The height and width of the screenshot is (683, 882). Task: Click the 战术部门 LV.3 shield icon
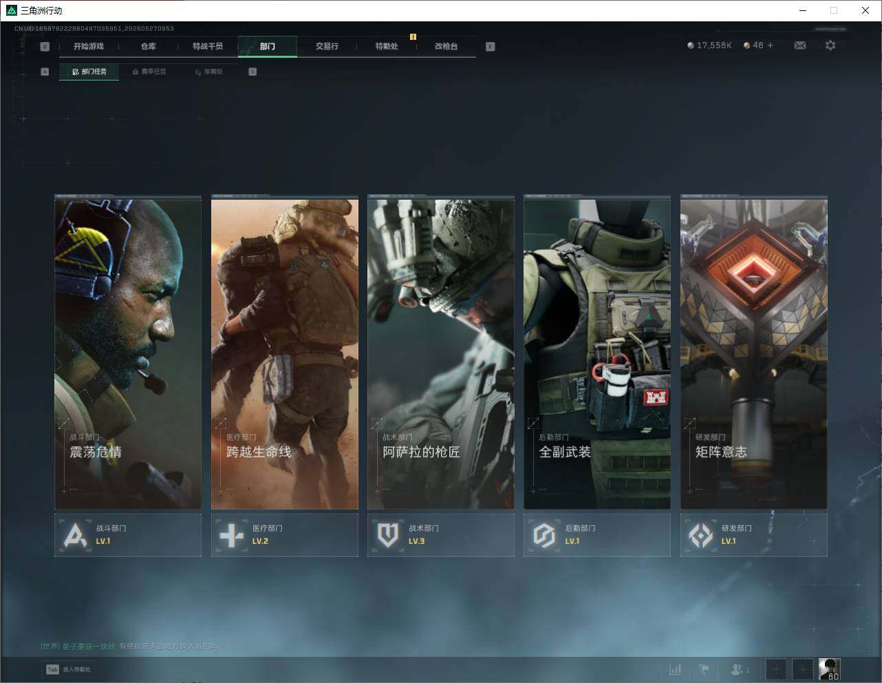tap(388, 535)
